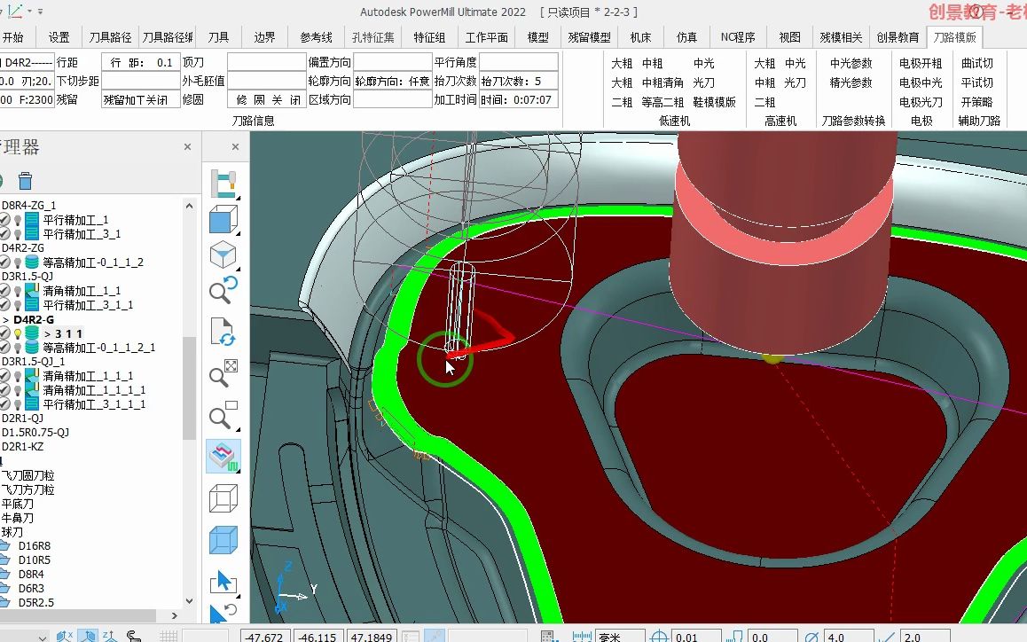Pick the blue arrow selection tool
The height and width of the screenshot is (642, 1027).
223,583
